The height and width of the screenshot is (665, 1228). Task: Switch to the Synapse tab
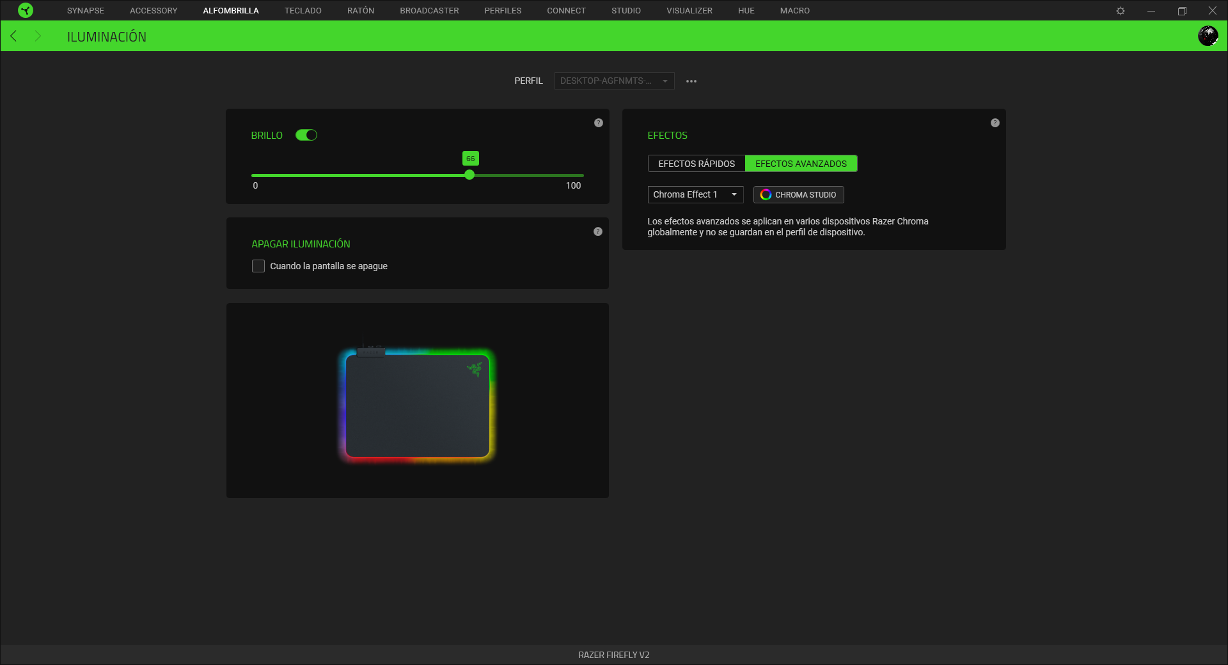[x=86, y=11]
